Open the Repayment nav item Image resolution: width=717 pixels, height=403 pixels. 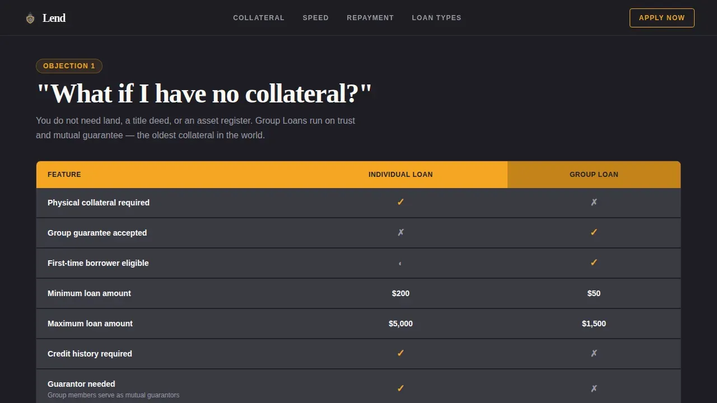coord(370,18)
